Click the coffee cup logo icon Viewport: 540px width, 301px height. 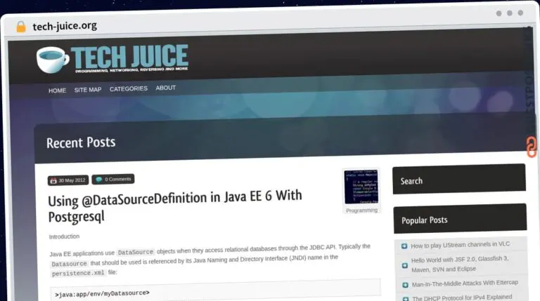coord(53,59)
